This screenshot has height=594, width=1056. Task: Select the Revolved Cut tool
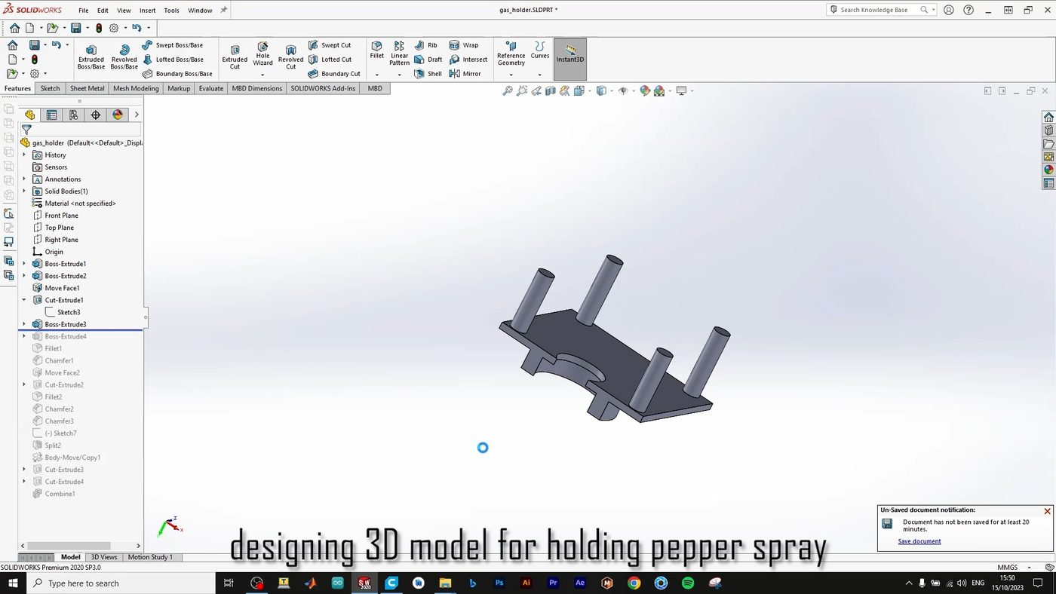[x=290, y=57]
